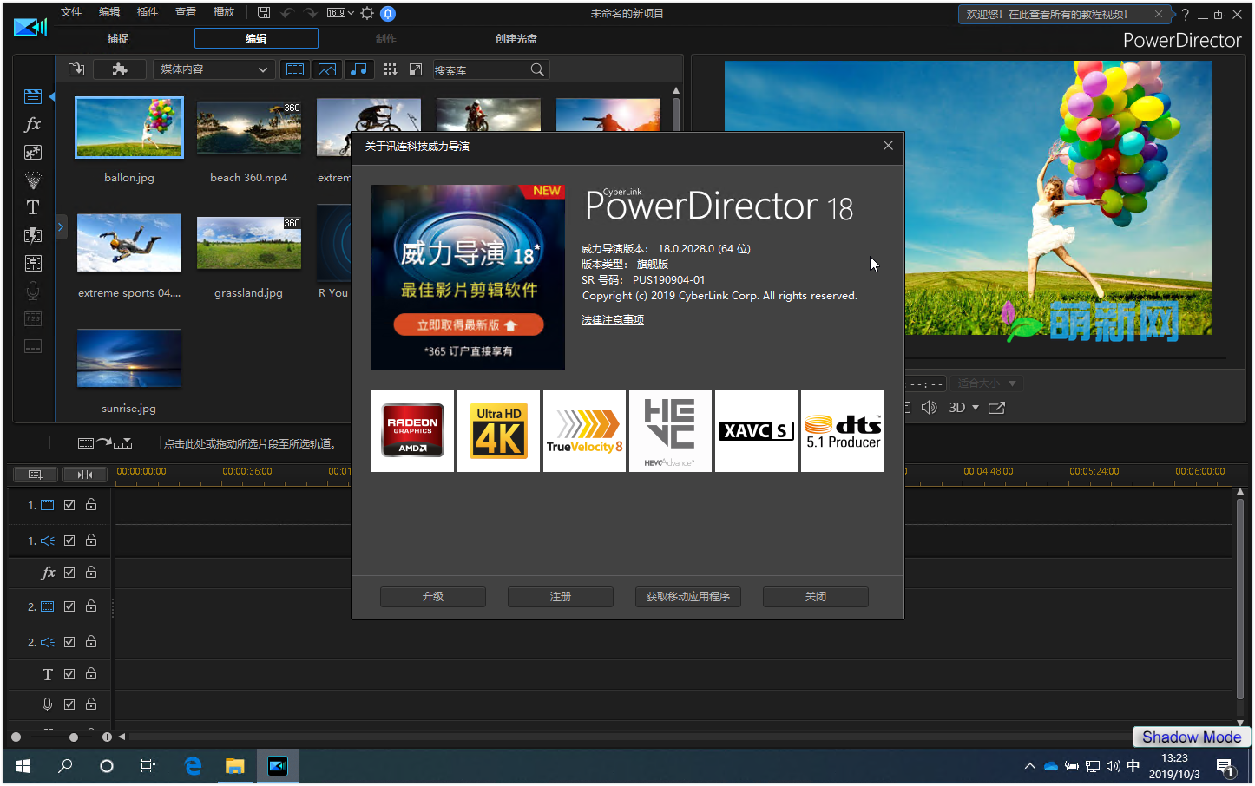Select the sunrise.jpg thumbnail

tap(129, 357)
